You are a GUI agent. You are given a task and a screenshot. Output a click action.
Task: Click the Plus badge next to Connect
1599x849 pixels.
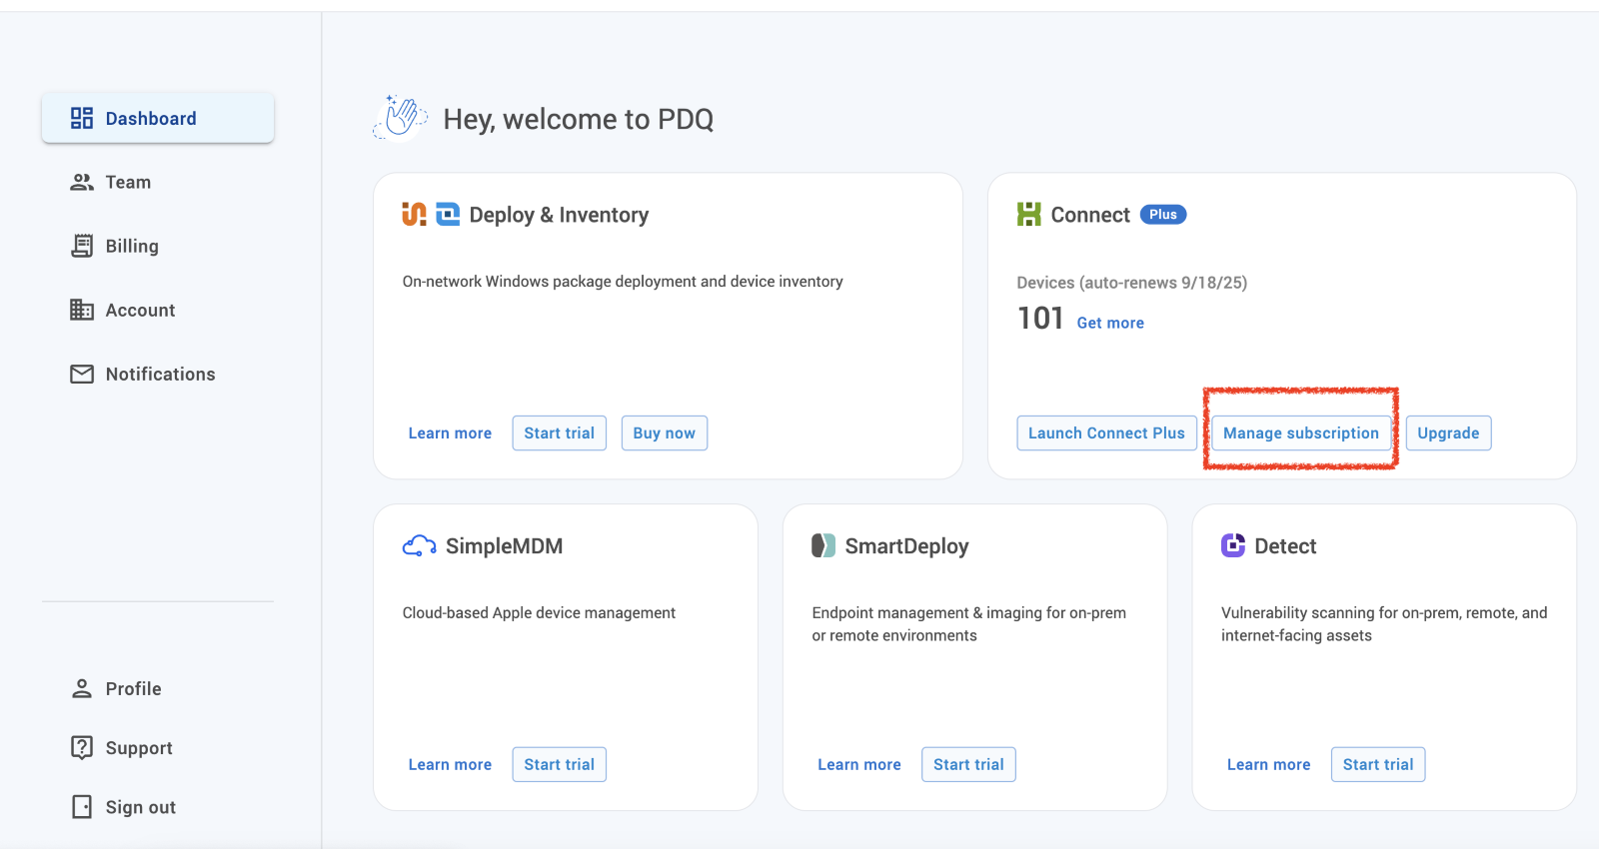1163,214
